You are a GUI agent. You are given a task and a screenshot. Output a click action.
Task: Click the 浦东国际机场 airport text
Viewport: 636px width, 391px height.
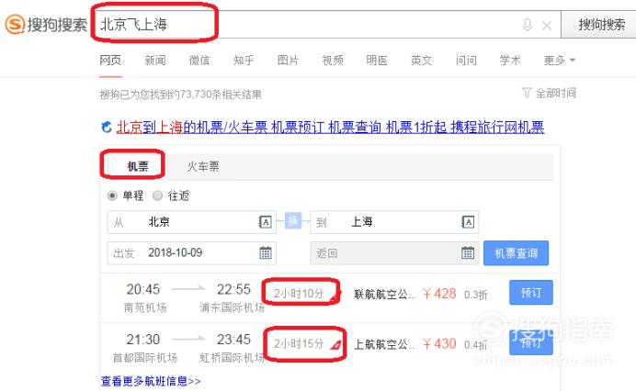coord(232,307)
